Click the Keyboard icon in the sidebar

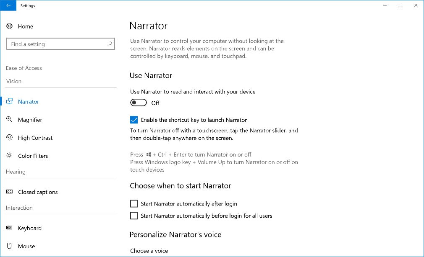(x=9, y=228)
